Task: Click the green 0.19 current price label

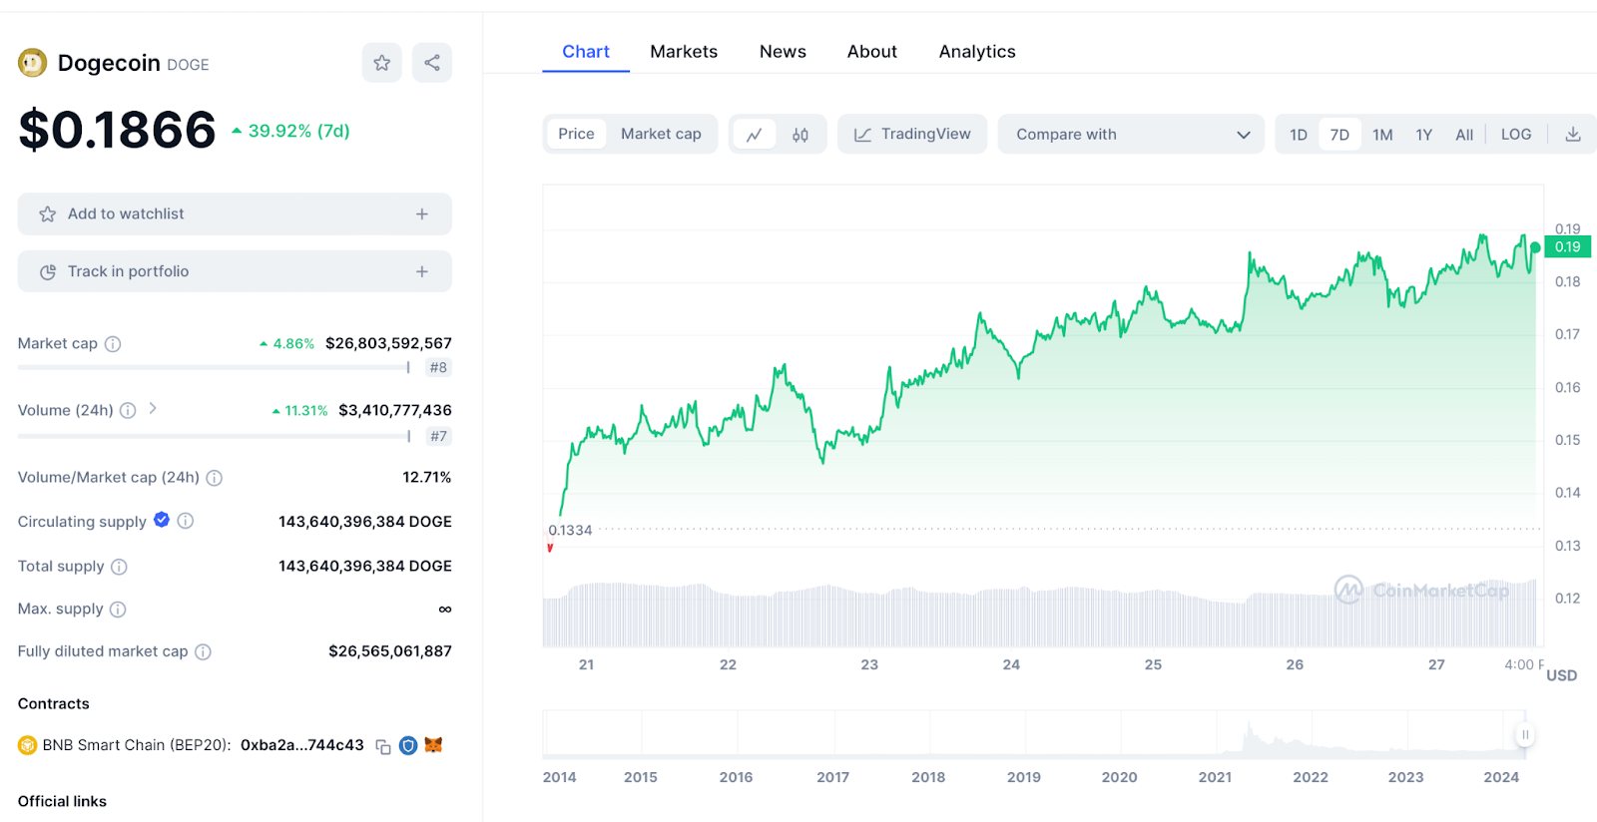Action: 1567,247
